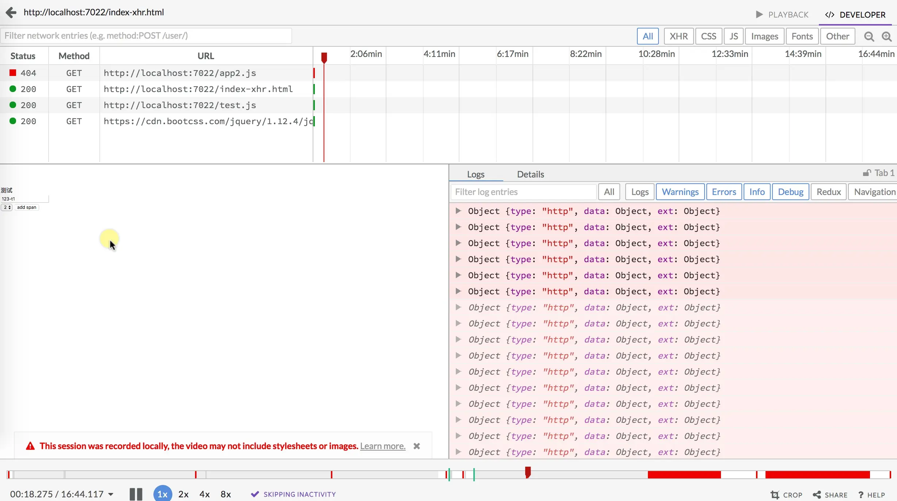Dismiss the local recording warning
897x501 pixels.
point(416,446)
